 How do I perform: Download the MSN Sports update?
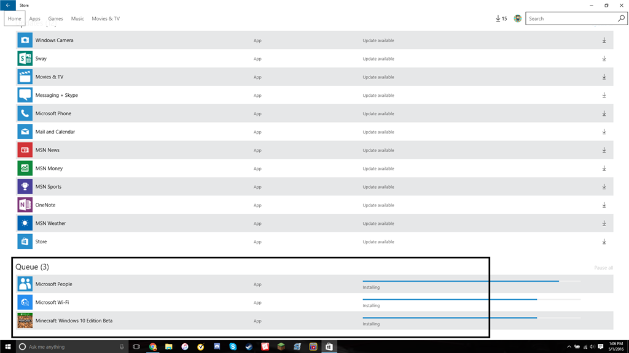click(x=604, y=186)
